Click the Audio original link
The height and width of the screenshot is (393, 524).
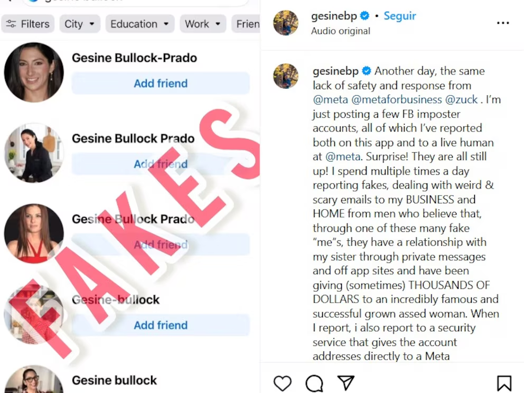pos(341,31)
